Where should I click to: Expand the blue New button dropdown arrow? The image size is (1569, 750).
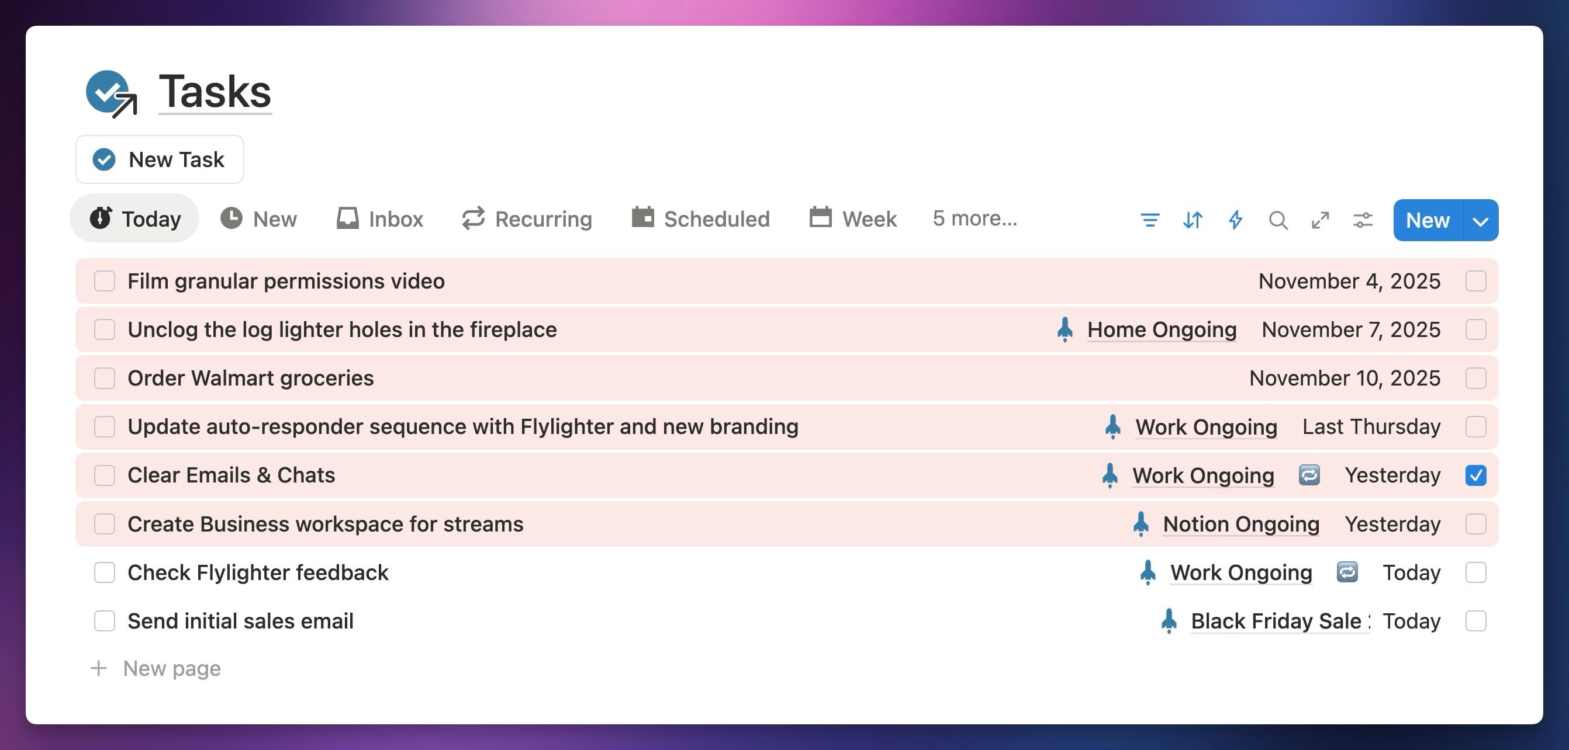click(1481, 220)
